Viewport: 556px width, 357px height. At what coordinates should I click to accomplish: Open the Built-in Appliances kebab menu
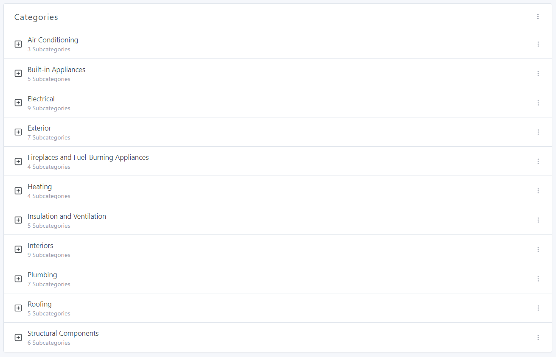[x=538, y=73]
